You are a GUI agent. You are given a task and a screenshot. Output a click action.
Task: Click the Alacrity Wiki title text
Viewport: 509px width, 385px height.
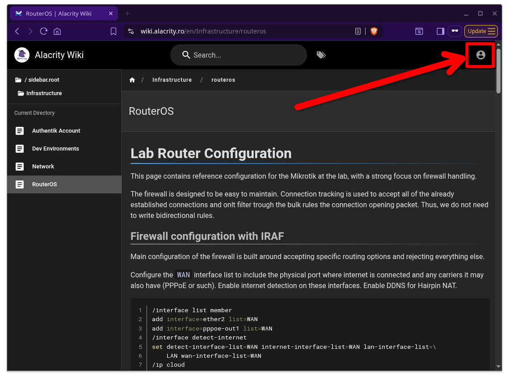59,55
